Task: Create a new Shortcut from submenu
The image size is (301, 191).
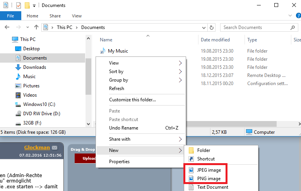Action: [205, 159]
